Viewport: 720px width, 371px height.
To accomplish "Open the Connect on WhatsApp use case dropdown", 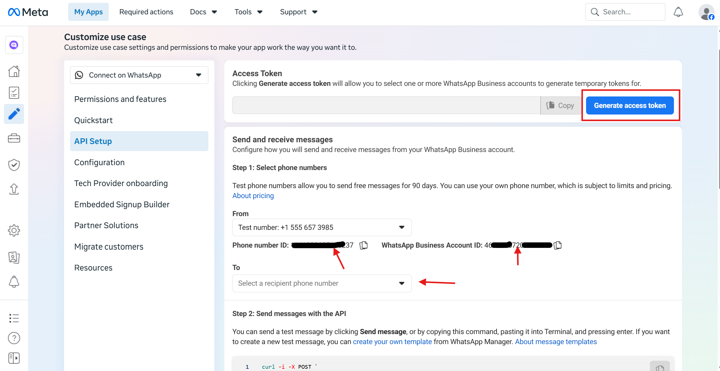I will [x=139, y=75].
